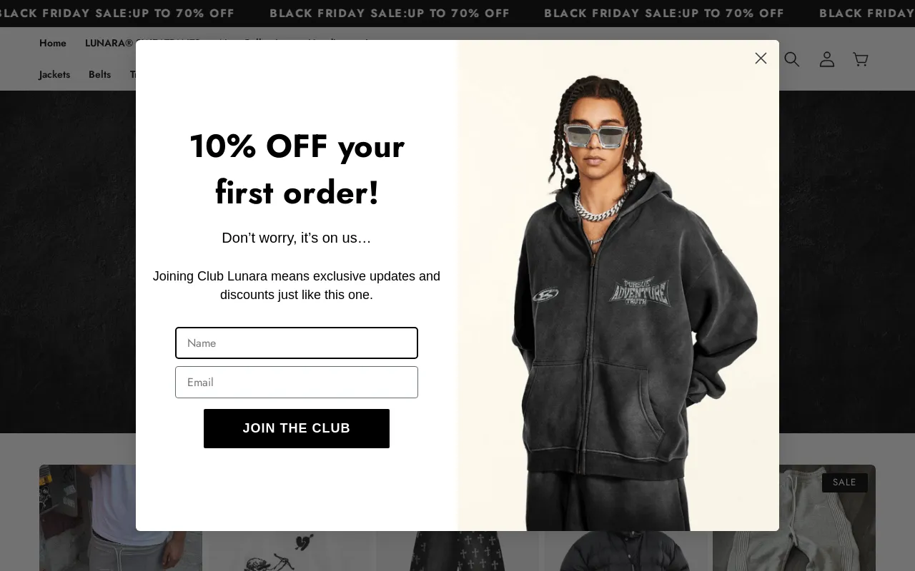Viewport: 915px width, 571px height.
Task: Open the search magnifier icon
Action: tap(791, 59)
